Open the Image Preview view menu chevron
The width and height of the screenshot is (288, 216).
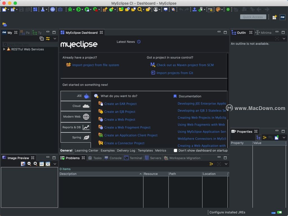[55, 164]
